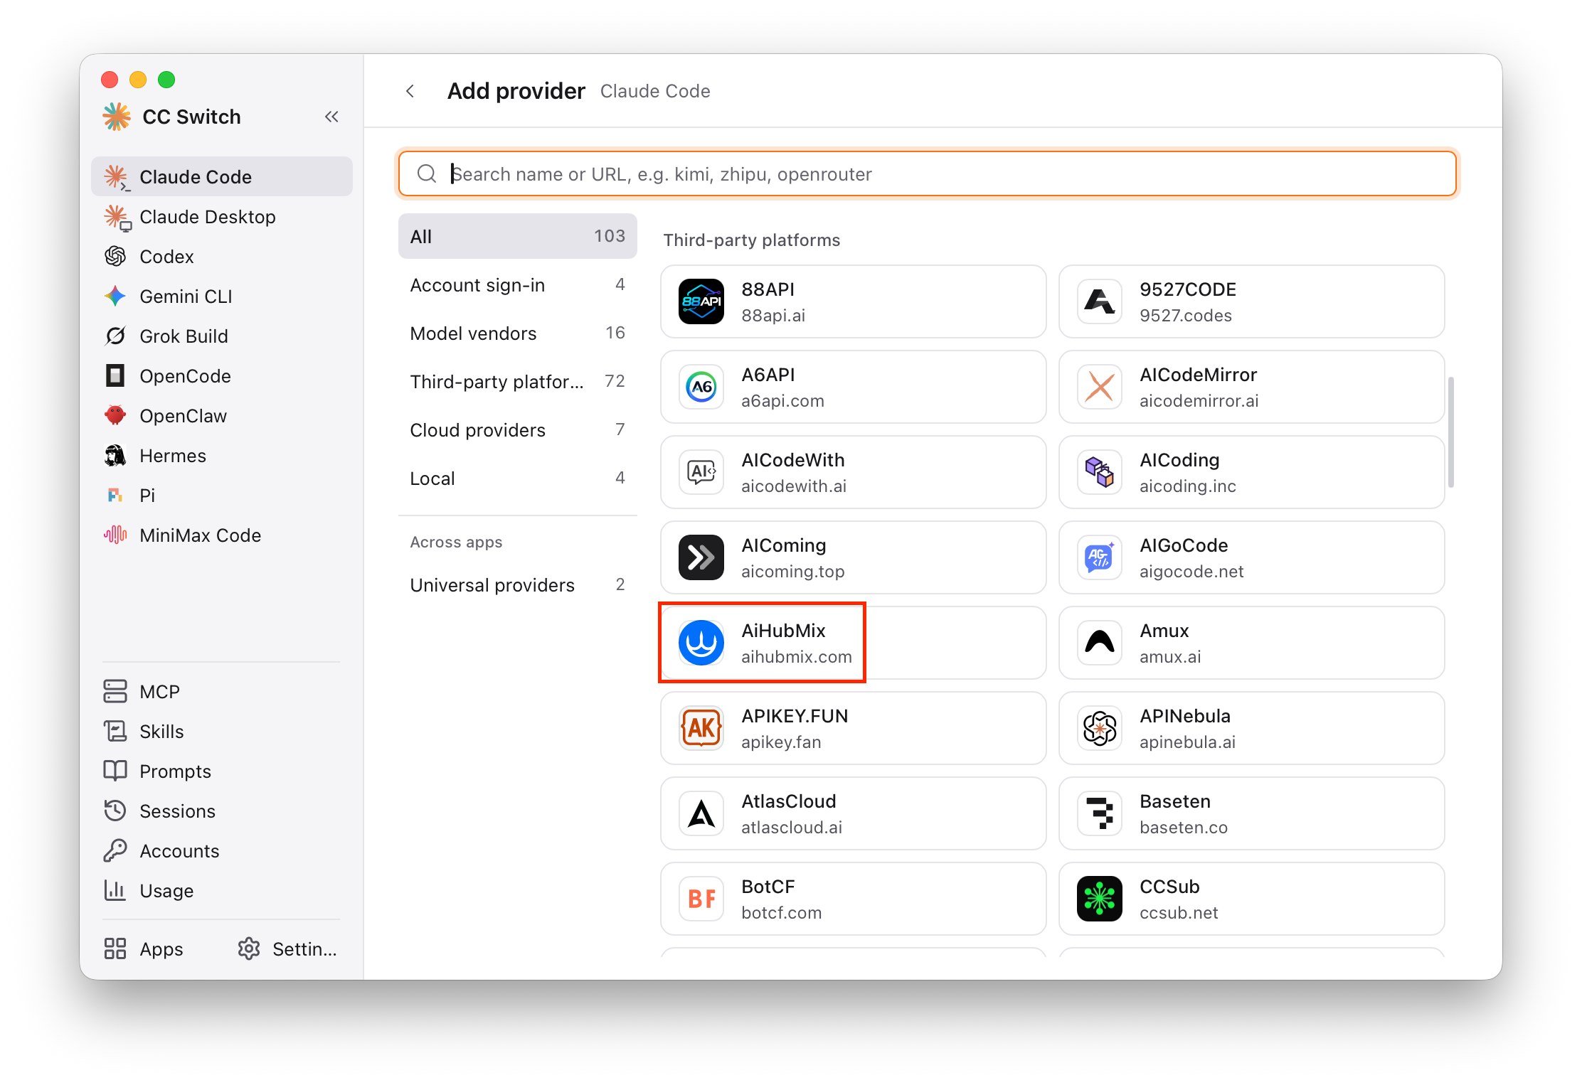Filter by Universal providers category
Image resolution: width=1582 pixels, height=1085 pixels.
[517, 584]
